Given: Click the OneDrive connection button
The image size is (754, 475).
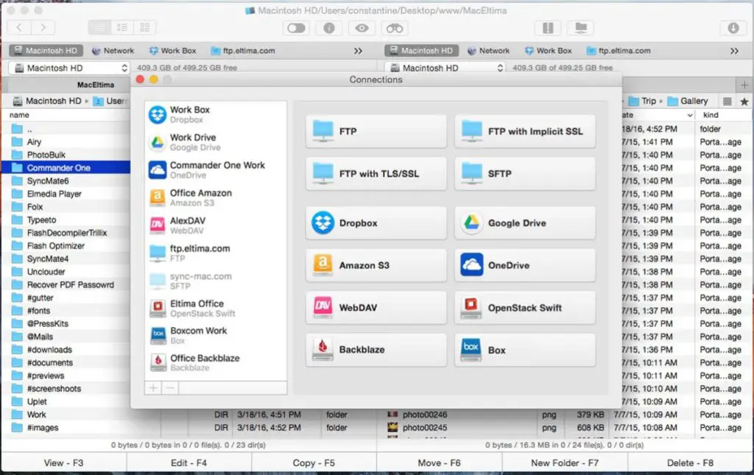Looking at the screenshot, I should 525,265.
